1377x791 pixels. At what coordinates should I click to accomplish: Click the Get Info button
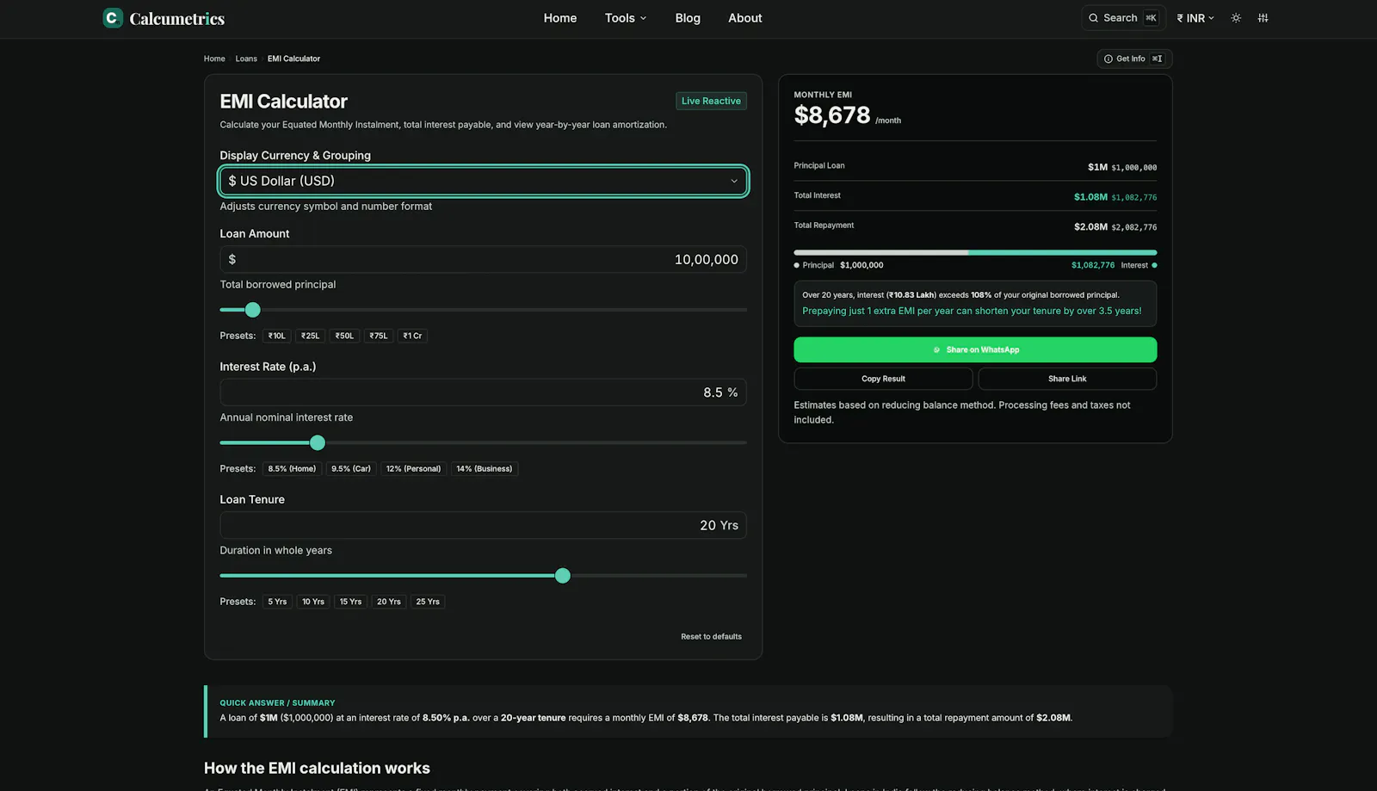click(x=1134, y=59)
